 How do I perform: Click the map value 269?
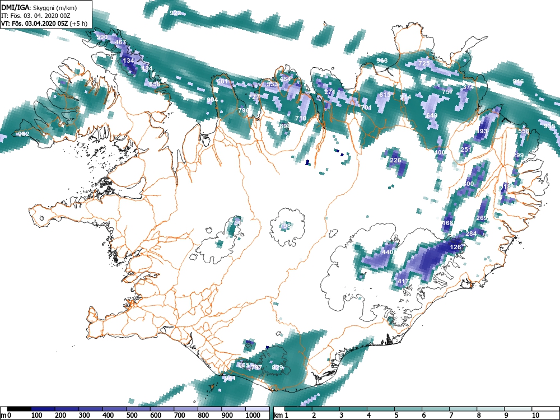coord(482,218)
